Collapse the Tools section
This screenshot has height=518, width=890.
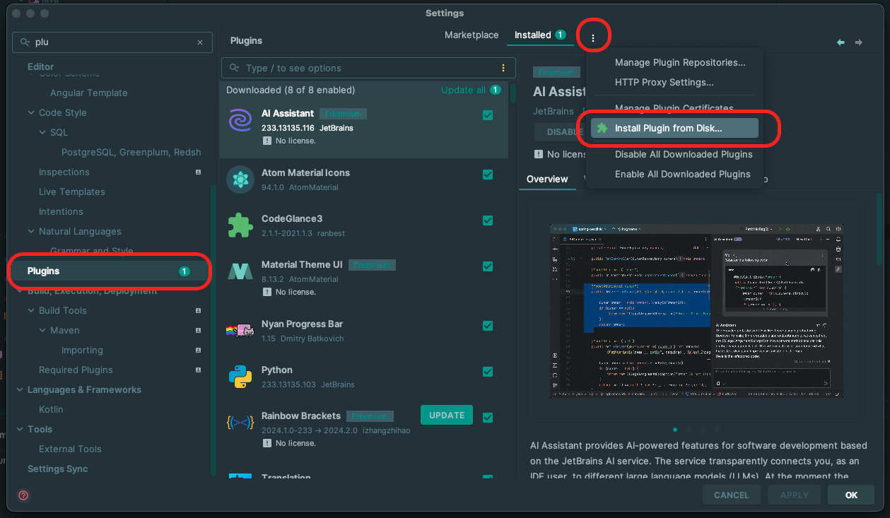point(20,429)
